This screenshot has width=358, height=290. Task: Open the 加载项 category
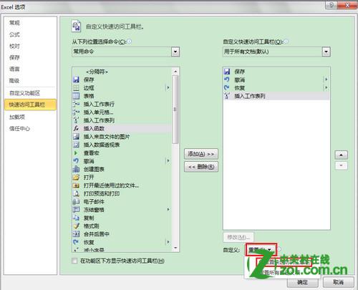(x=30, y=117)
